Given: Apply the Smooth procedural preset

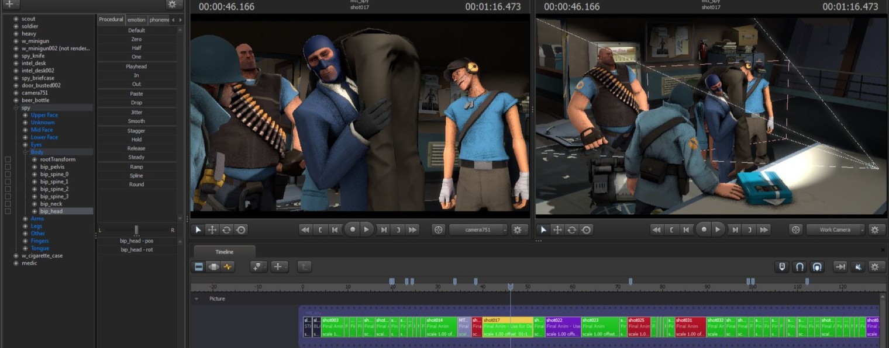Looking at the screenshot, I should click(x=137, y=121).
